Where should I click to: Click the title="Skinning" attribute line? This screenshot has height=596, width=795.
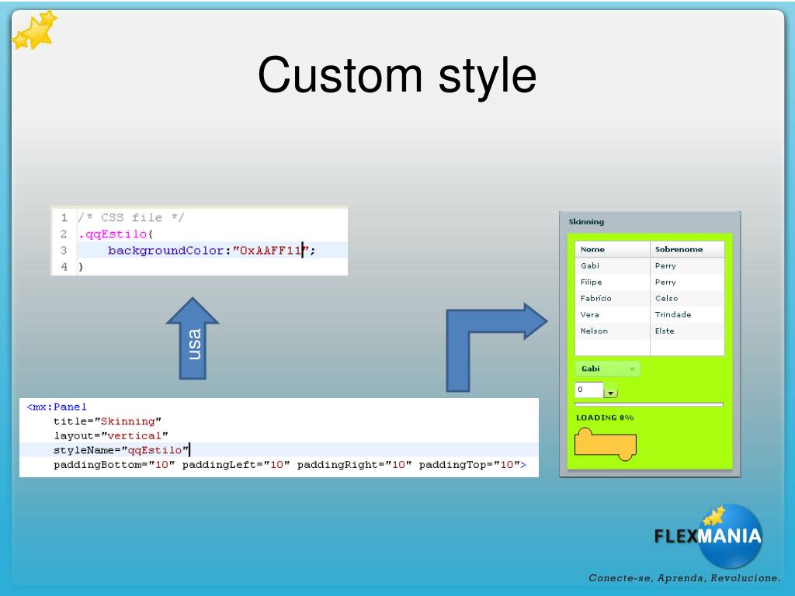tap(107, 421)
